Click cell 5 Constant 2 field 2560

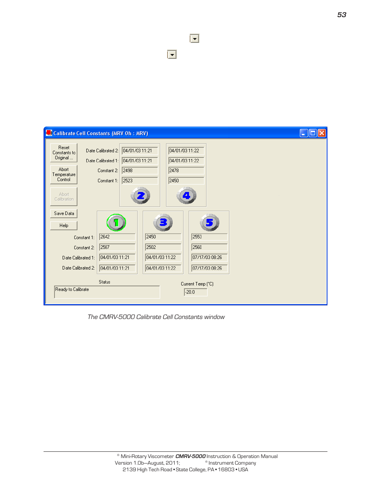pos(210,247)
